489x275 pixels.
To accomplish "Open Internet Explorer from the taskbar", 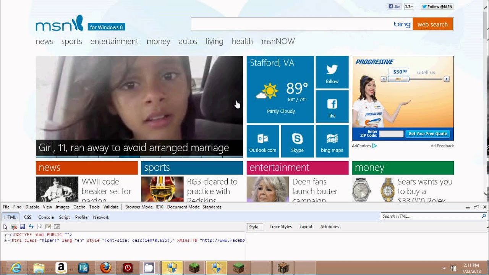I will coord(16,268).
